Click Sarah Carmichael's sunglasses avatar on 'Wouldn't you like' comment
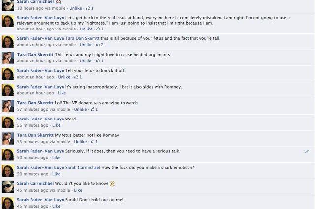Viewport: 315px width, 209px height. pos(8,187)
